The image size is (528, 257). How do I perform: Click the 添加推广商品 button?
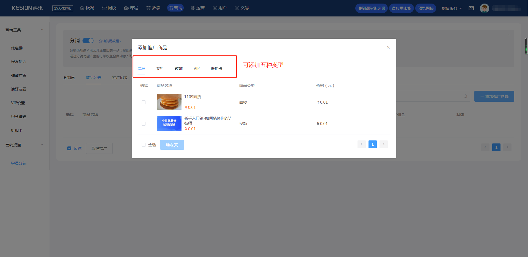[x=494, y=96]
